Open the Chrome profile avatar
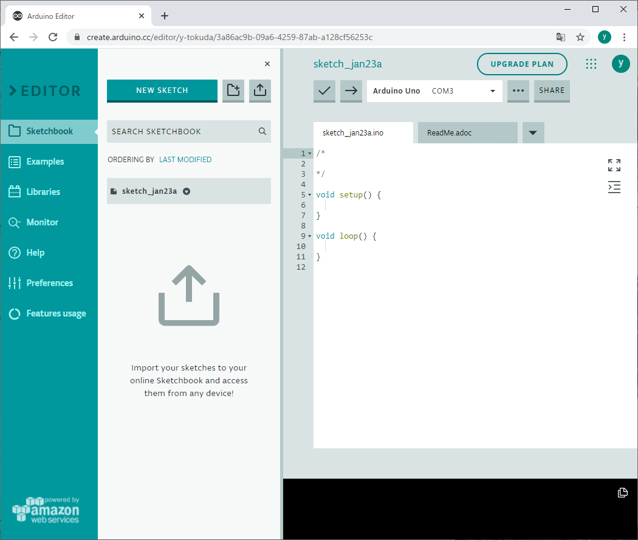 [604, 37]
